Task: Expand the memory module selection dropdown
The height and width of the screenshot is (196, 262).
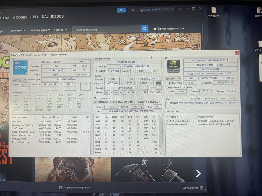Action: point(160,102)
